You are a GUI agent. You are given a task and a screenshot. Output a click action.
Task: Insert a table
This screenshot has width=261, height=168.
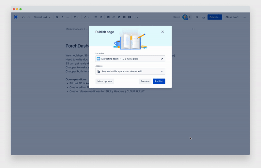(x=124, y=17)
